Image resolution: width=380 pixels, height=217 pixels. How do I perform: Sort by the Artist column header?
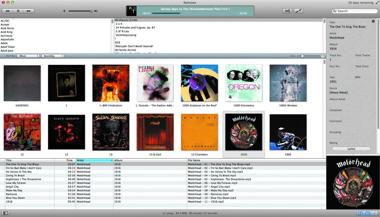[x=94, y=160]
